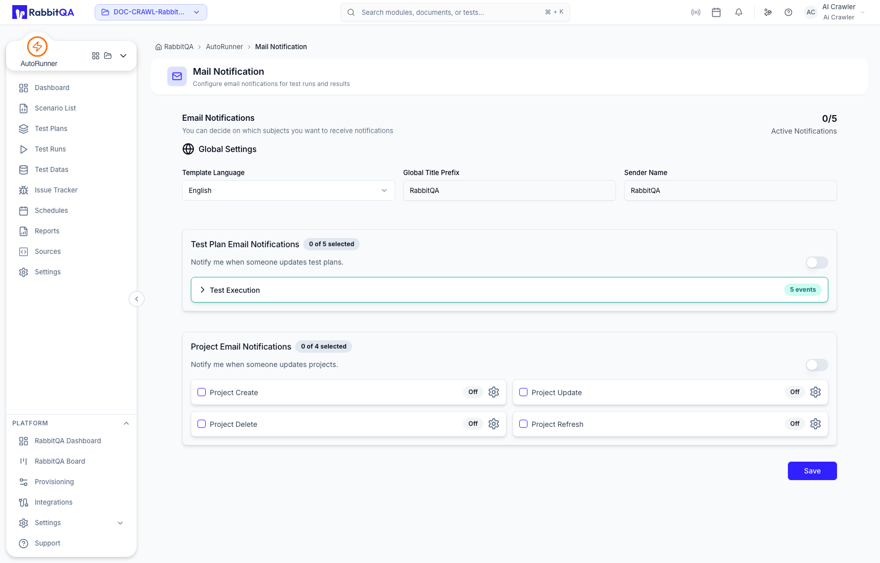The height and width of the screenshot is (563, 880).
Task: Click Off status for Project Refresh
Action: coord(795,424)
